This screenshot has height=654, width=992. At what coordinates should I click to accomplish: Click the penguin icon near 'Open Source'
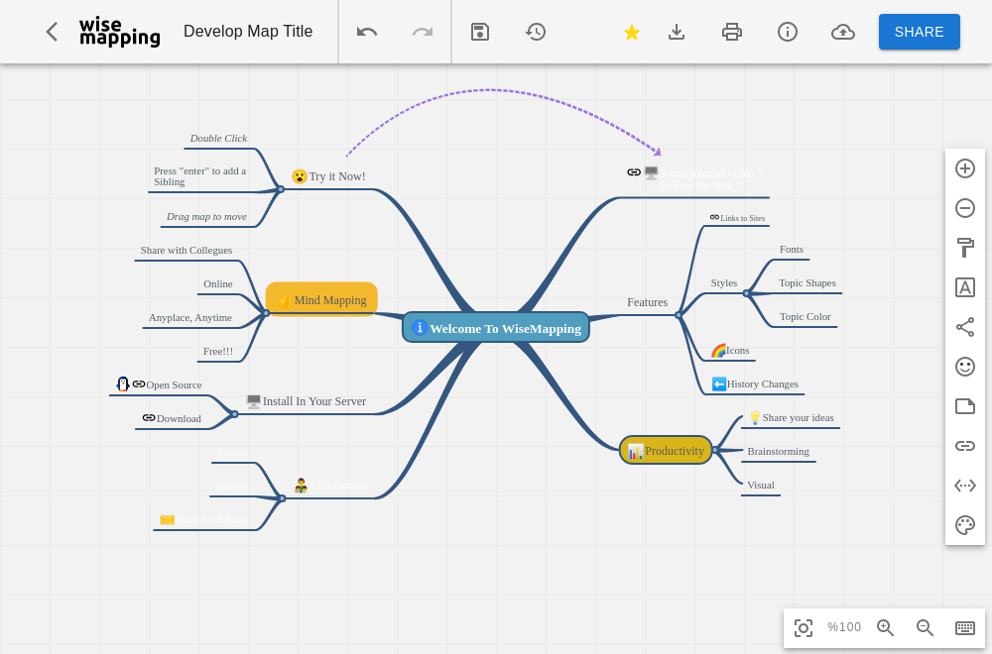pos(123,383)
